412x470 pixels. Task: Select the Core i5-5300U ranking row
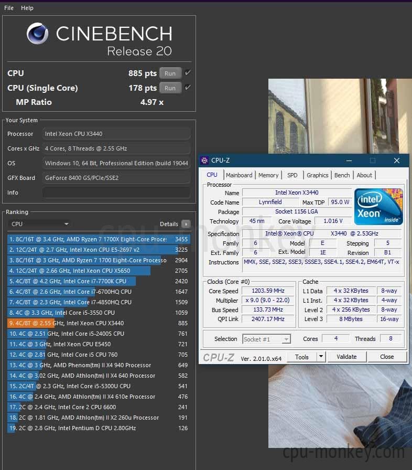99,386
